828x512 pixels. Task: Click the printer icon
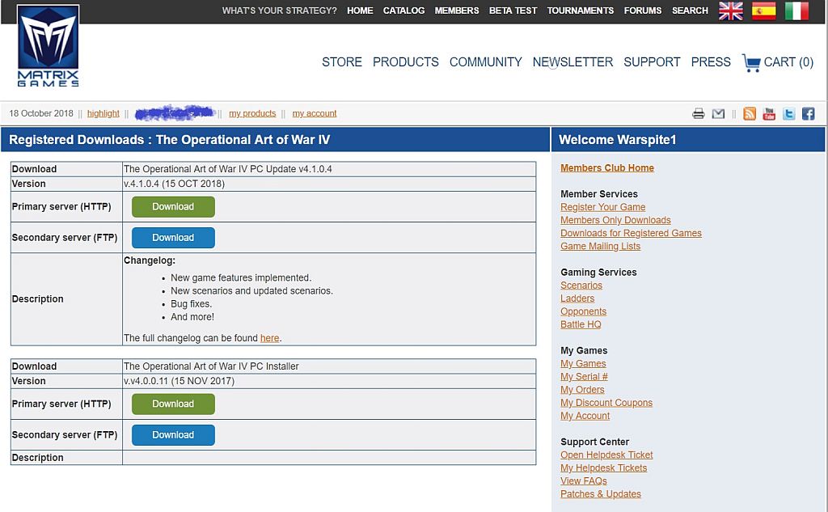pos(698,113)
